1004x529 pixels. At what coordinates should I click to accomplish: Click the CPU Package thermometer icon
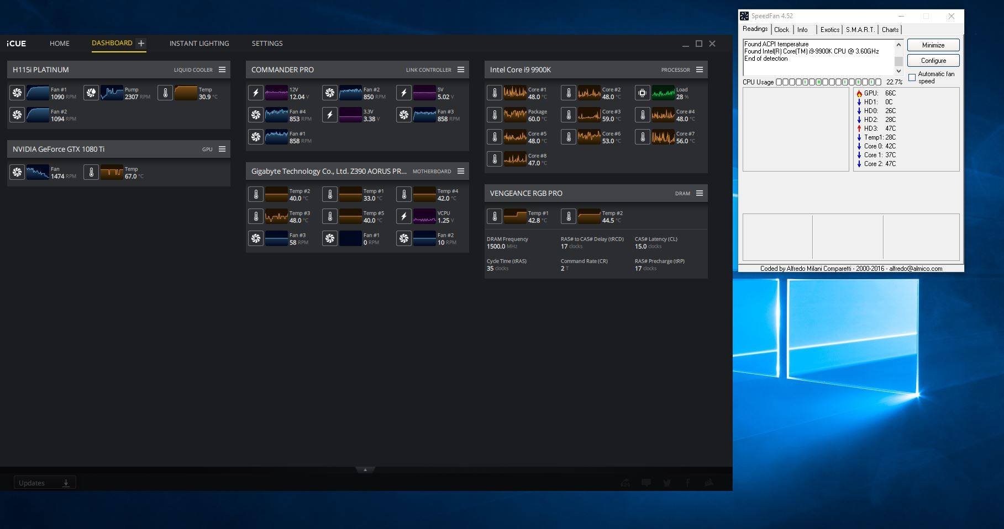pyautogui.click(x=495, y=115)
